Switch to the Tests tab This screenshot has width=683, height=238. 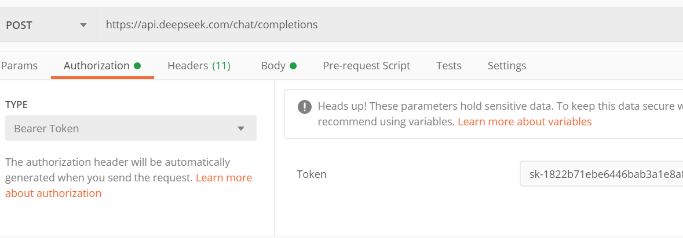[448, 66]
